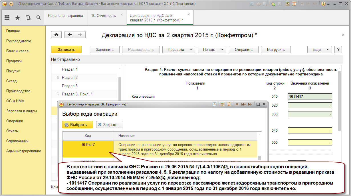Open the Печать dropdown menu

coord(212,49)
